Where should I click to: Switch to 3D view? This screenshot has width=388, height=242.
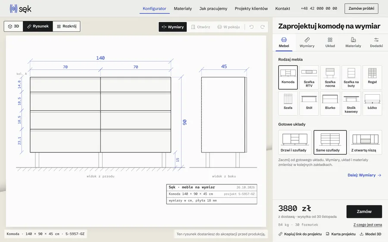tap(14, 26)
